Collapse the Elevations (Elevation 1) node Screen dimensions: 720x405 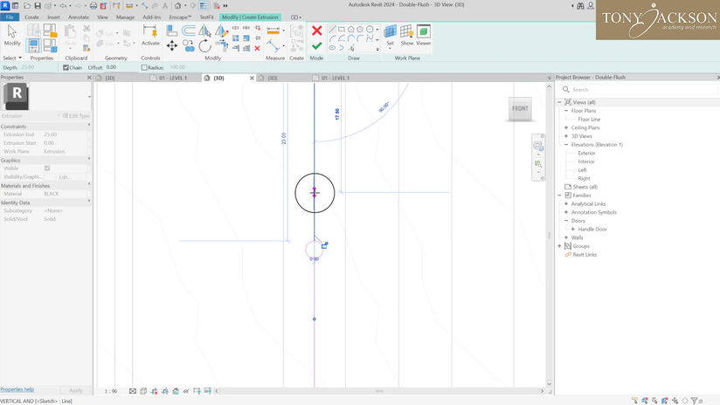tap(566, 145)
